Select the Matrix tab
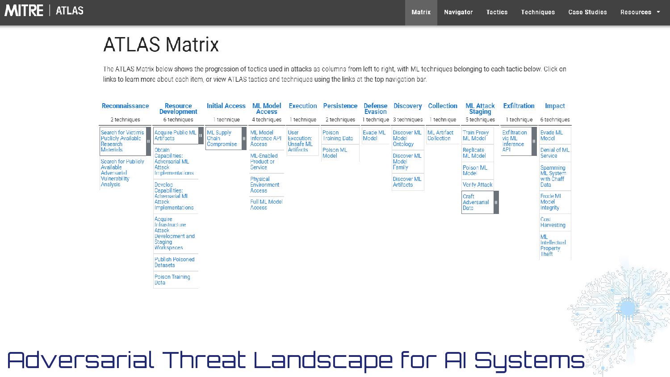This screenshot has height=377, width=670. click(x=421, y=13)
